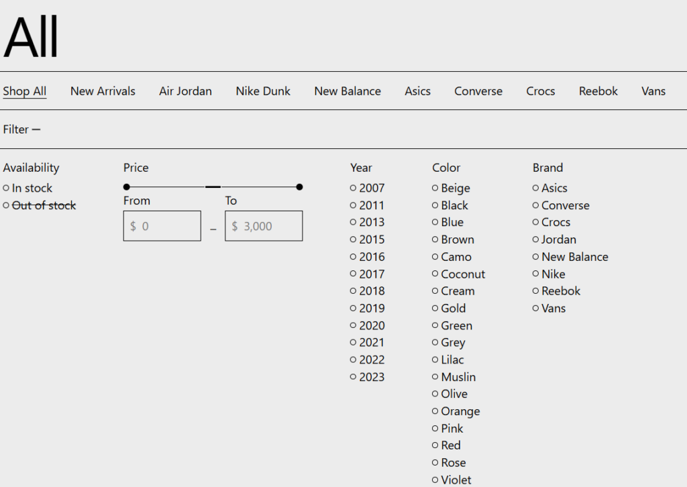This screenshot has height=487, width=687.
Task: Filter by Jordan brand
Action: point(554,239)
